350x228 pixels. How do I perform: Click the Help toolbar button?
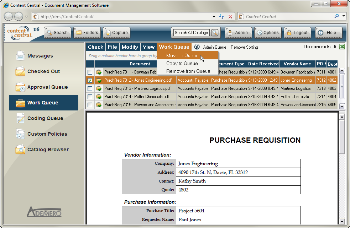tap(329, 33)
